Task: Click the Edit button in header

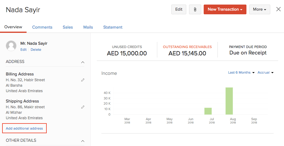Action: [x=179, y=9]
